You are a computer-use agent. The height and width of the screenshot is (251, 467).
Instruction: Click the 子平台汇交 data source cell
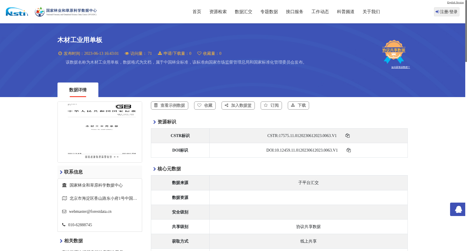pyautogui.click(x=309, y=183)
